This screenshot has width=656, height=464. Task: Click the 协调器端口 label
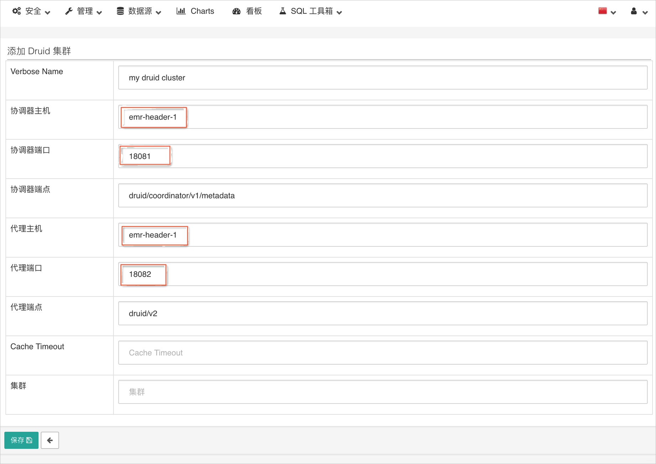coord(30,150)
